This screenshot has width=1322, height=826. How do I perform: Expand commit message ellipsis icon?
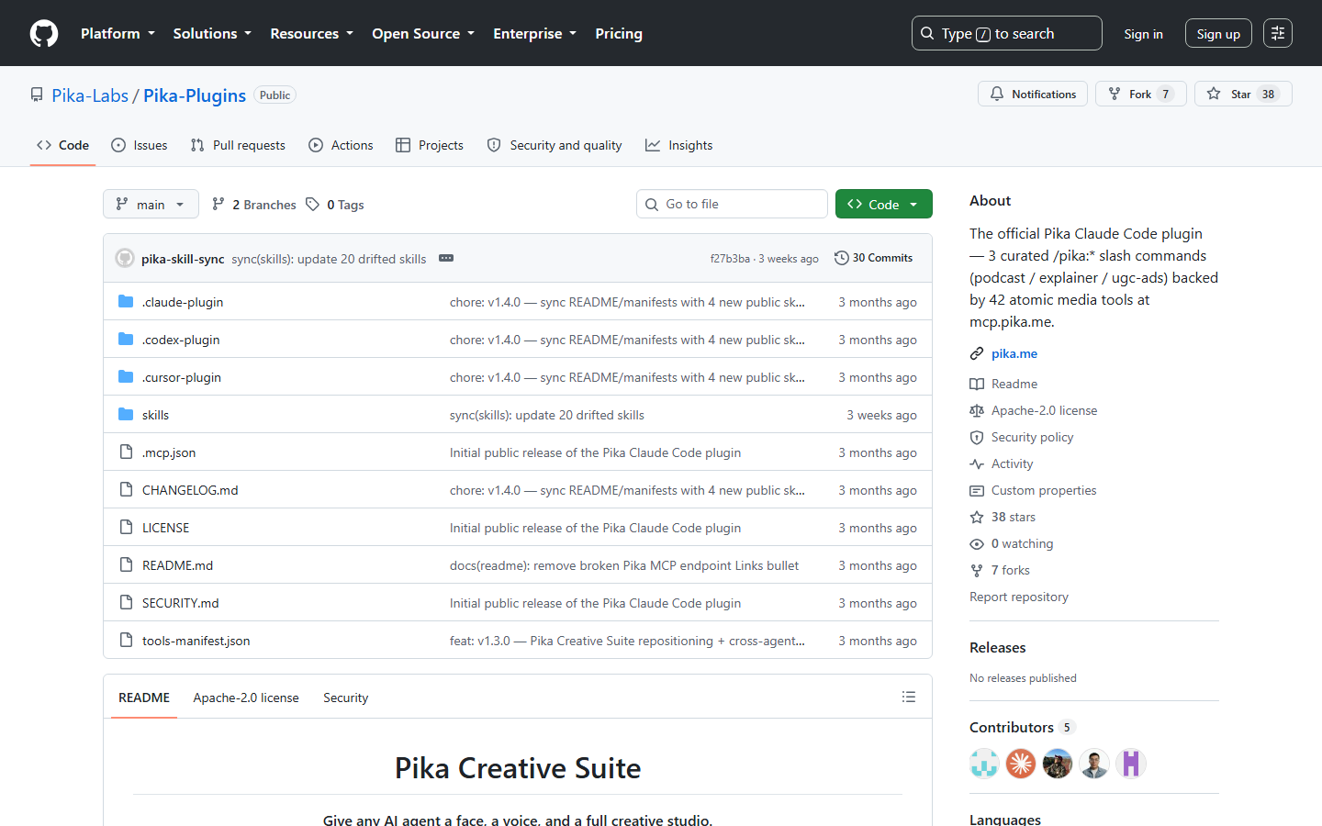click(446, 258)
